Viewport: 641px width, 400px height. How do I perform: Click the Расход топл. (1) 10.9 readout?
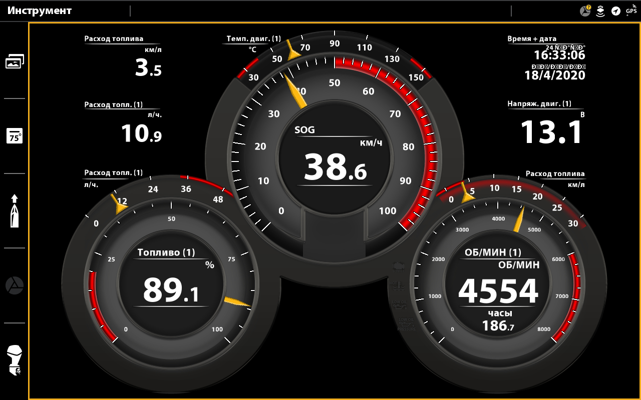click(141, 133)
